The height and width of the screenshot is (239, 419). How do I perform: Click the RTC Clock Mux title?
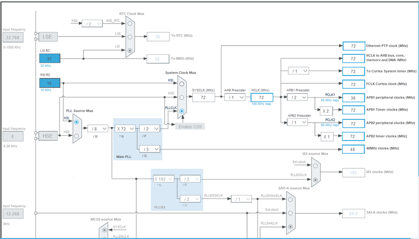[132, 14]
